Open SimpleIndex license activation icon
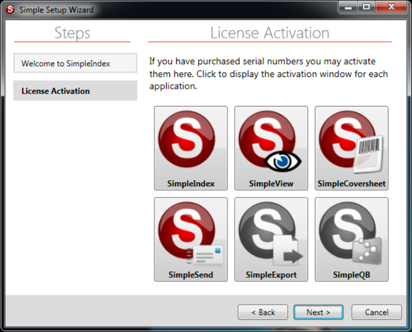 coord(191,148)
